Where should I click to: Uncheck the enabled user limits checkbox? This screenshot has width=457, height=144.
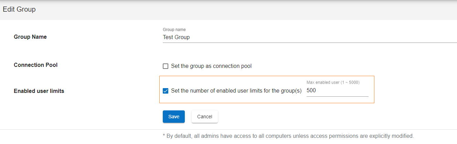[166, 91]
